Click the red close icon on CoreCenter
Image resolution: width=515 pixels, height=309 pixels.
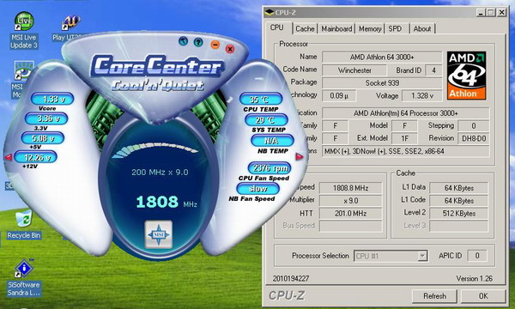230,49
